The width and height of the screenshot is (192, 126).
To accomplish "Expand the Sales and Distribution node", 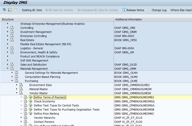I will 7,64.
